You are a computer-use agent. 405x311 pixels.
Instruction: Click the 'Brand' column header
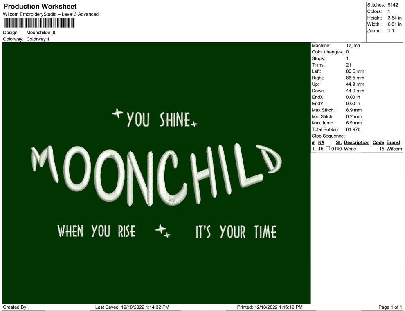pyautogui.click(x=393, y=142)
